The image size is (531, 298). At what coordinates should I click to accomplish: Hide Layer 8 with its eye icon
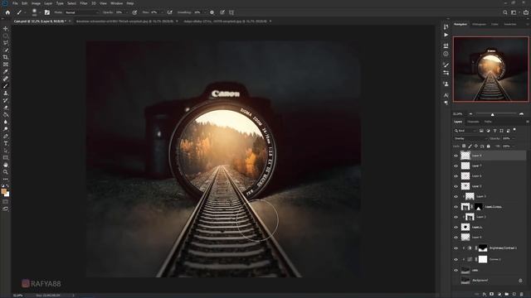point(455,156)
